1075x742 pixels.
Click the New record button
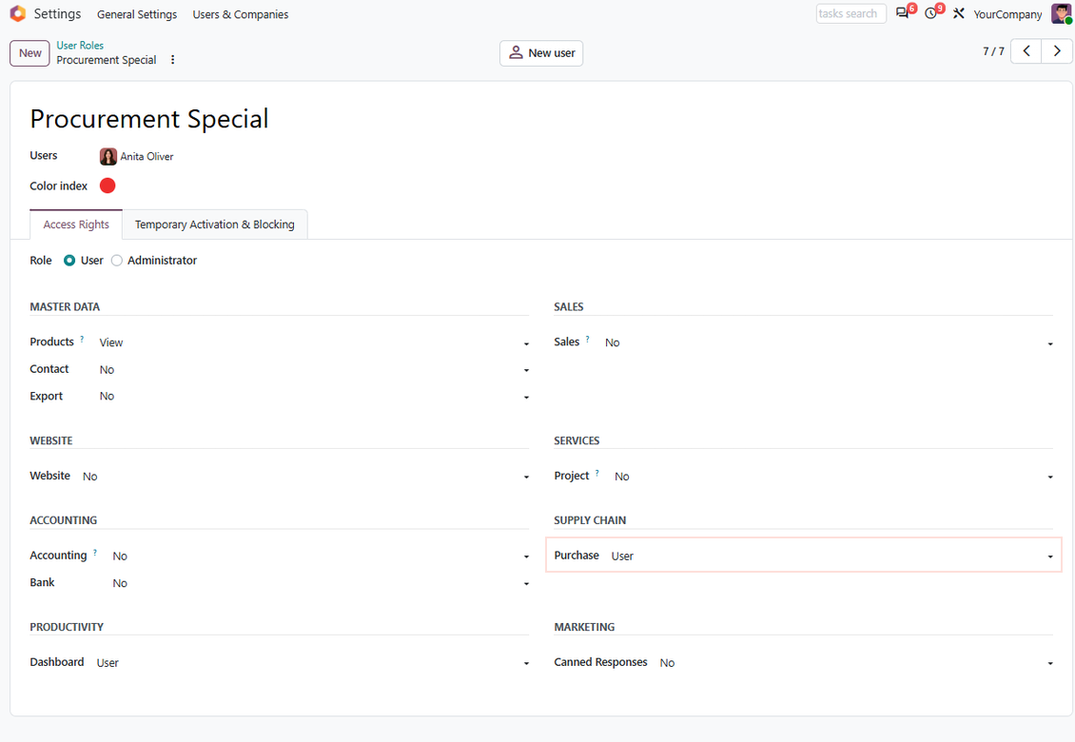[x=29, y=53]
